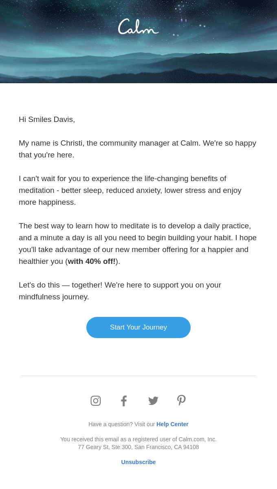The image size is (277, 489).
Task: Click the 'Have a question?' footer text
Action: coord(122,424)
